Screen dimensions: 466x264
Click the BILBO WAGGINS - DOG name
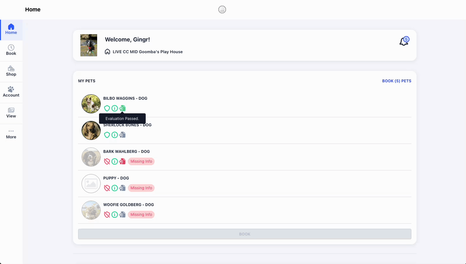(x=125, y=98)
